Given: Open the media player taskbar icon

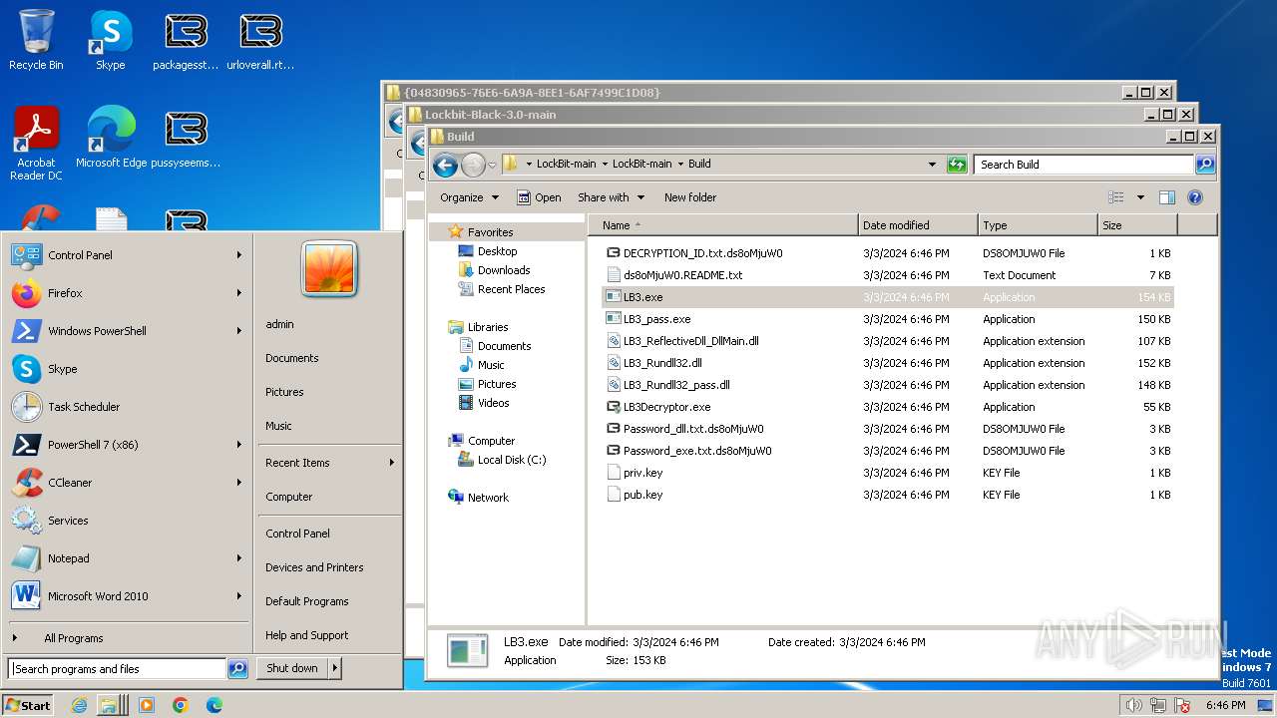Looking at the screenshot, I should pyautogui.click(x=147, y=705).
